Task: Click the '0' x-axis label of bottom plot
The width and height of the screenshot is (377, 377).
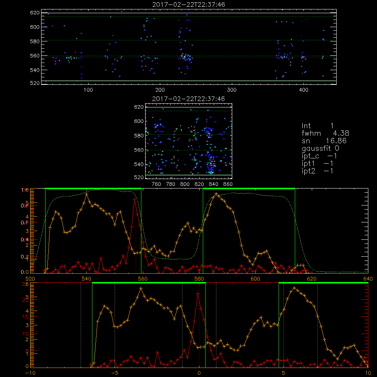Action: [199, 373]
